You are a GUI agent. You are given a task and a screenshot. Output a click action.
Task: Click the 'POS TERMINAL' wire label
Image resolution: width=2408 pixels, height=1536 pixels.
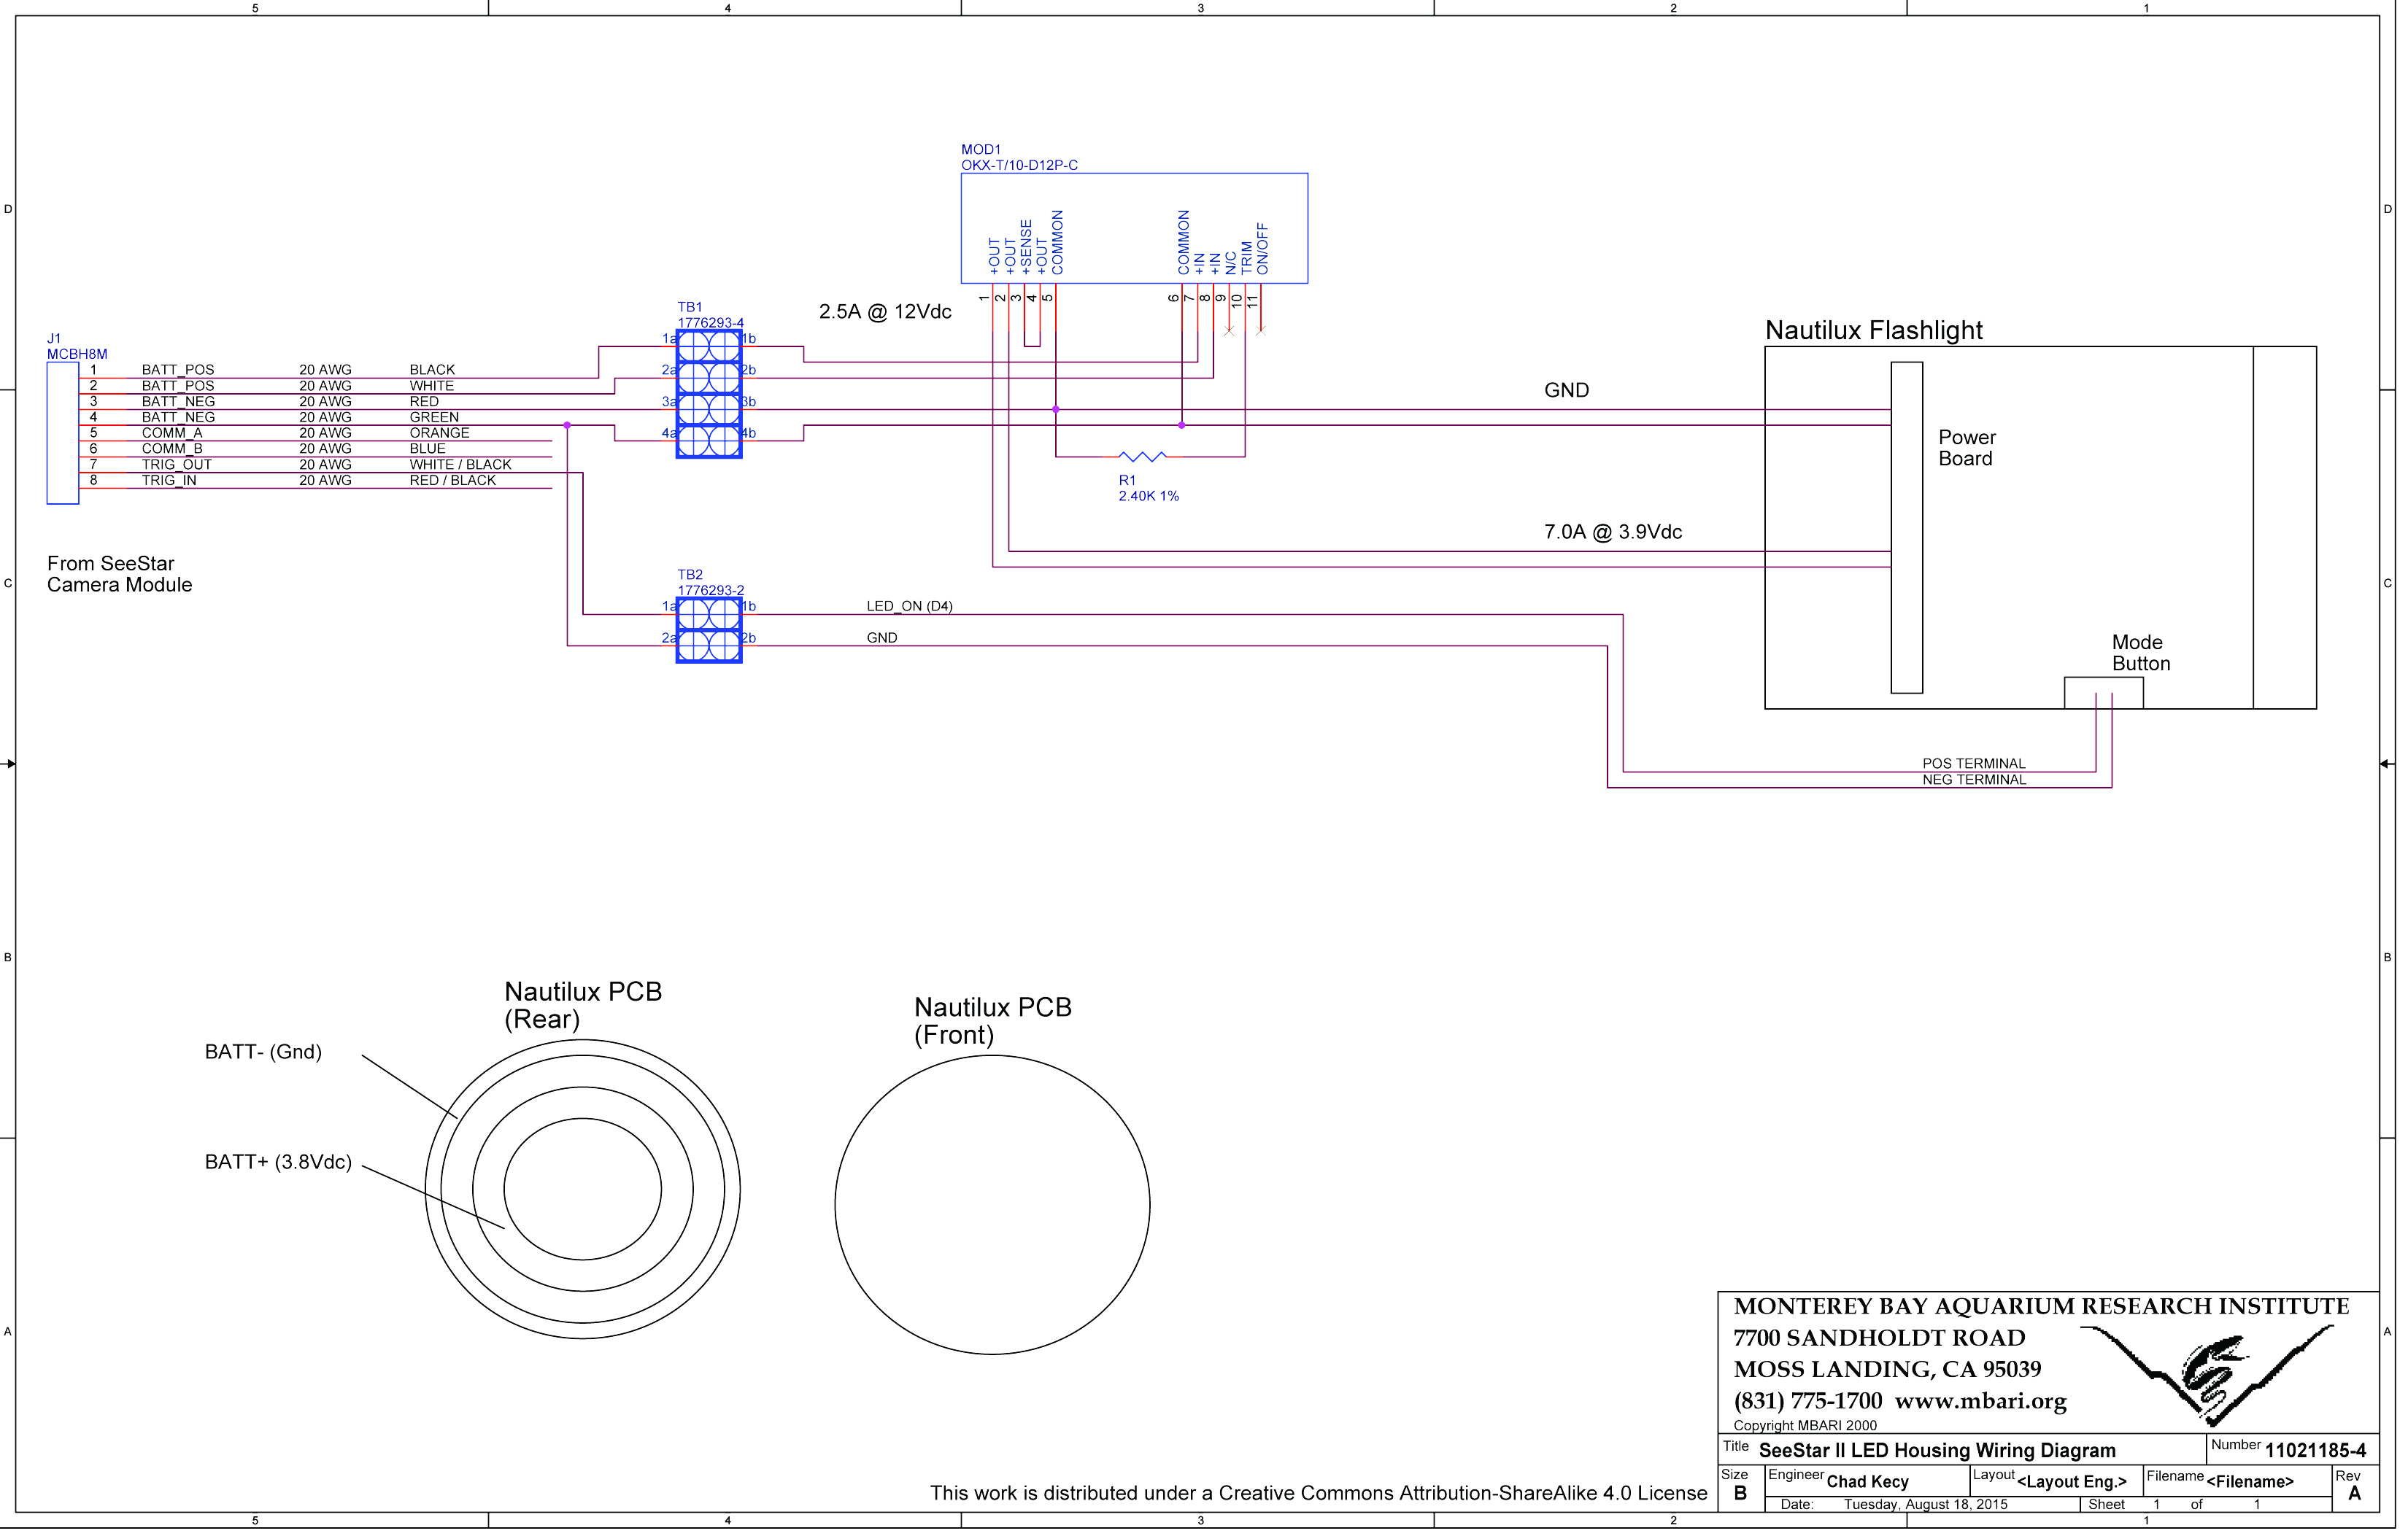click(x=1974, y=764)
